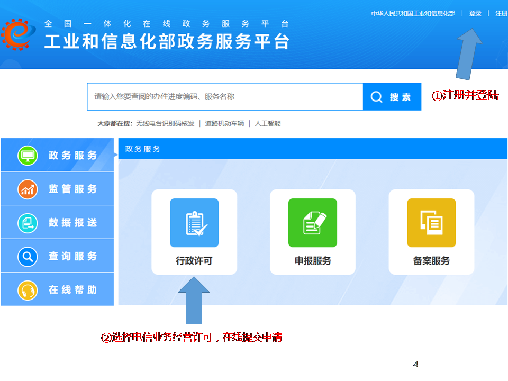The image size is (508, 381).
Task: Click the blue clipboard 行政许可 icon
Action: click(x=194, y=223)
